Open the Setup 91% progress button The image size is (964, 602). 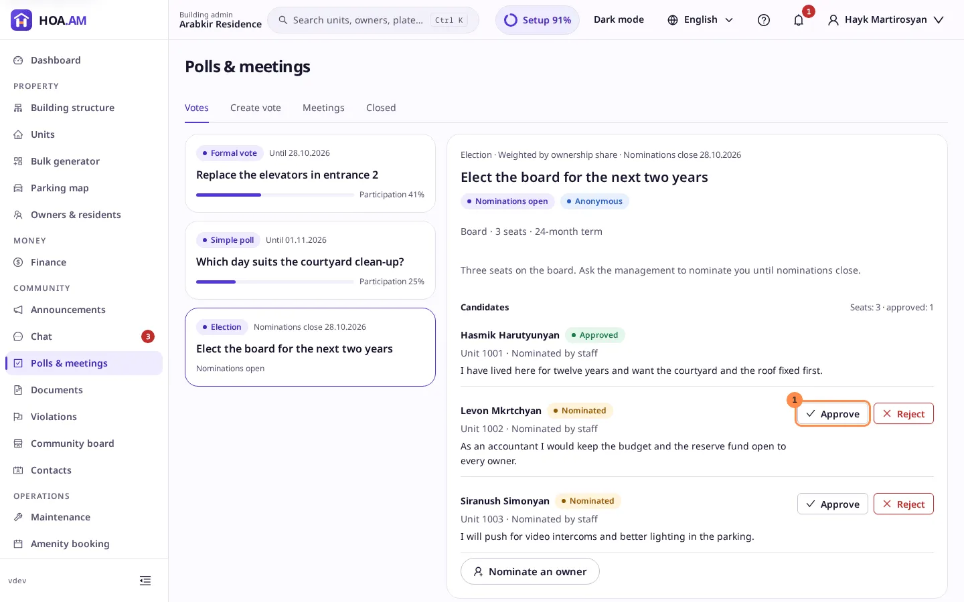(x=538, y=20)
